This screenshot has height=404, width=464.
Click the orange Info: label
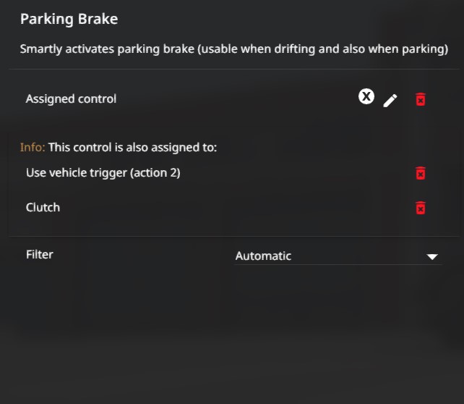pyautogui.click(x=33, y=148)
